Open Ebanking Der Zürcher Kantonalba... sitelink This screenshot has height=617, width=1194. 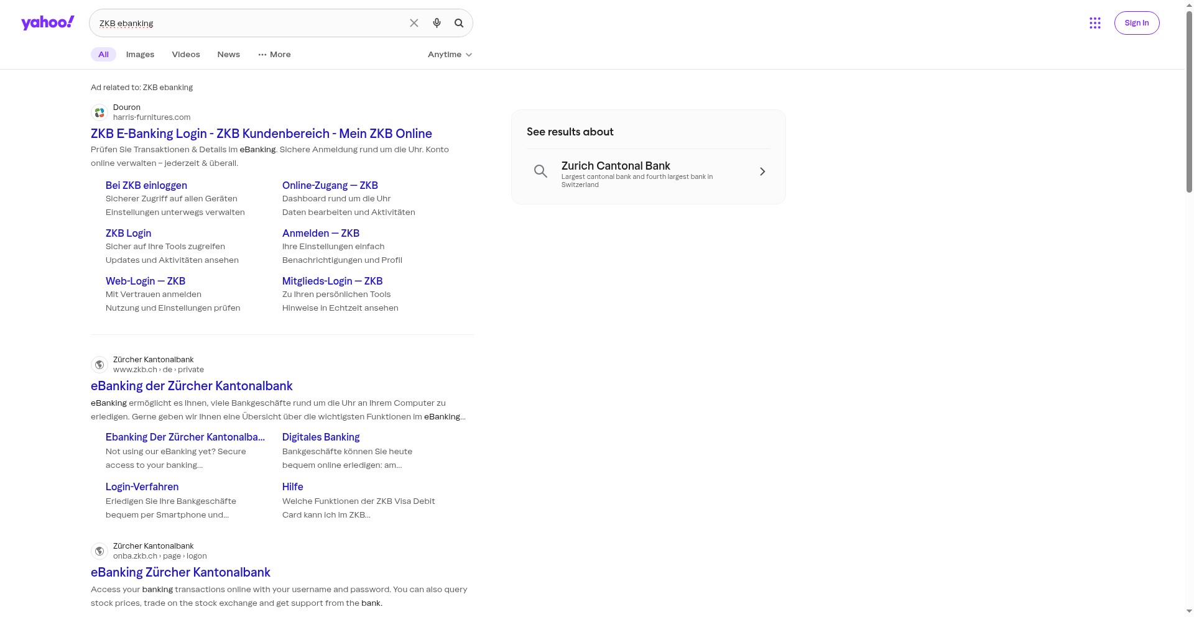[185, 437]
